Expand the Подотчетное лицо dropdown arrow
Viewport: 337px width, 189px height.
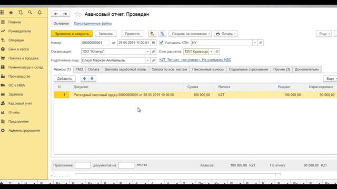click(x=147, y=60)
